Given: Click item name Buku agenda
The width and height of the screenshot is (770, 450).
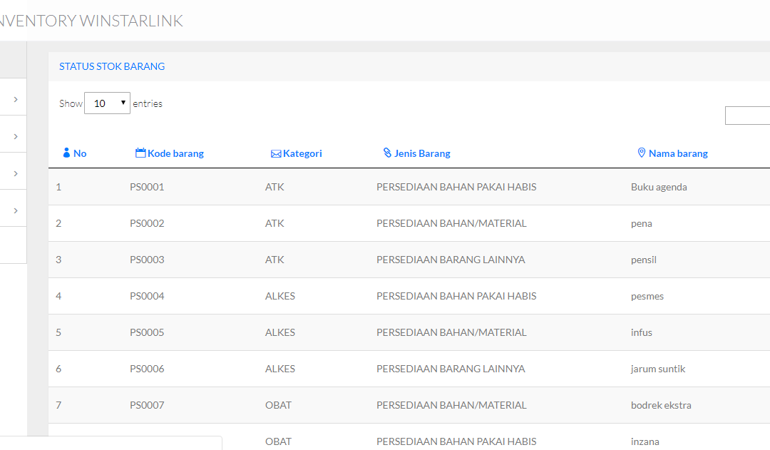Looking at the screenshot, I should pos(659,187).
